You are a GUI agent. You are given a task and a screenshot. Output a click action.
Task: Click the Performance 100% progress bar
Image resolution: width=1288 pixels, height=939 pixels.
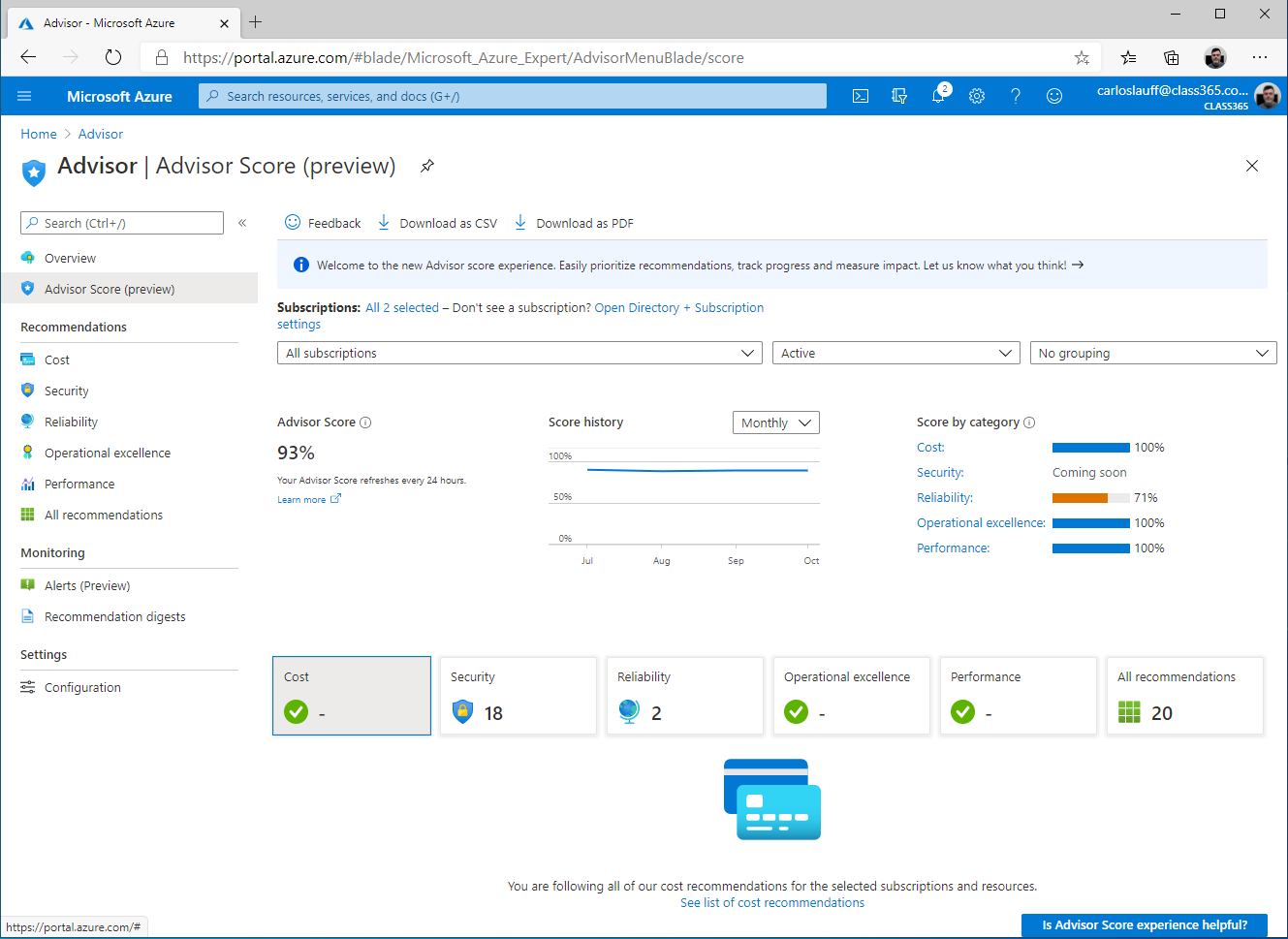coord(1091,548)
